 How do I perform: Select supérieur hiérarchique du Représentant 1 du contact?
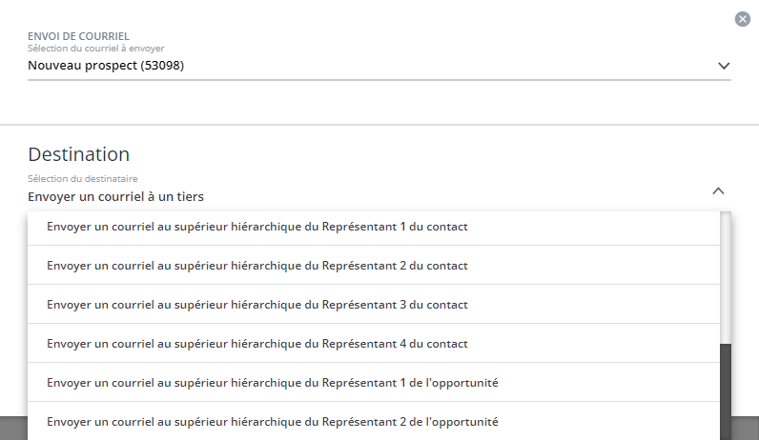257,226
